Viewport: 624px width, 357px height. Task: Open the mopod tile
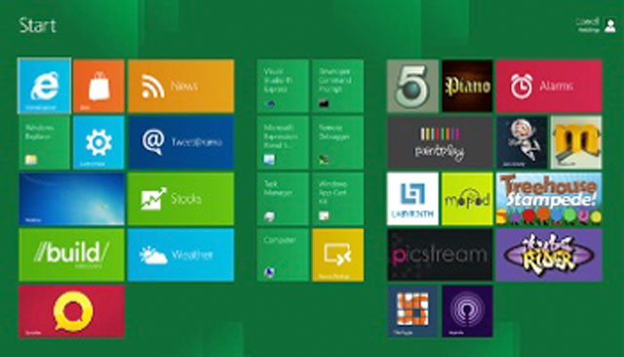point(467,199)
